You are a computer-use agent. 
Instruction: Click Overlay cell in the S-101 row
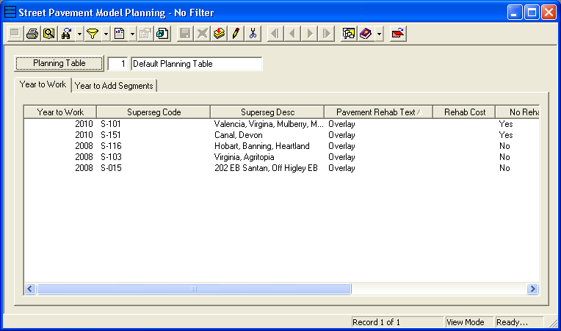341,124
